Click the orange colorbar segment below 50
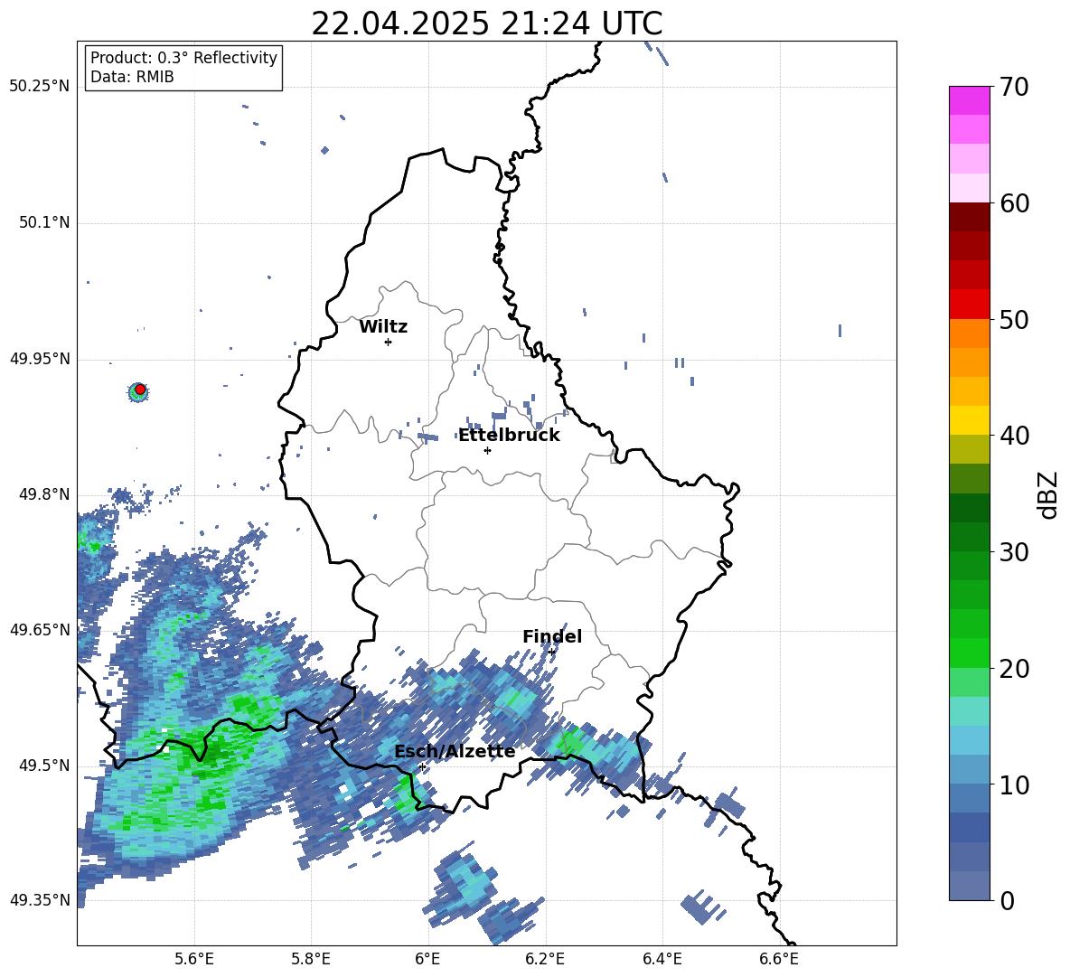Viewport: 1070px width, 977px height. [x=969, y=333]
